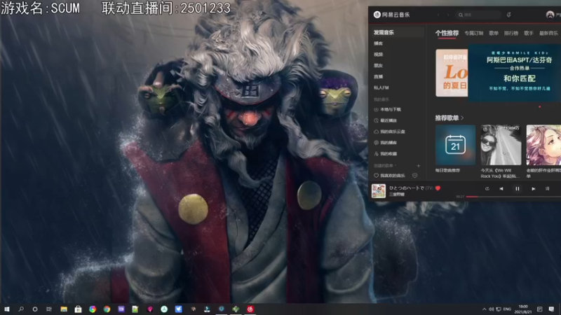561x315 pixels.
Task: Select the red banner pagination dot
Action: coord(539,106)
